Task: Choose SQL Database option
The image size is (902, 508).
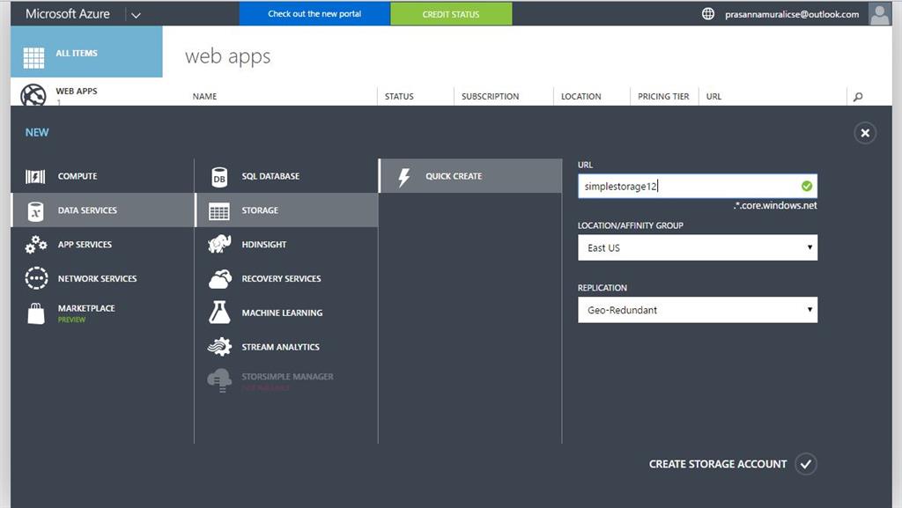Action: tap(286, 176)
